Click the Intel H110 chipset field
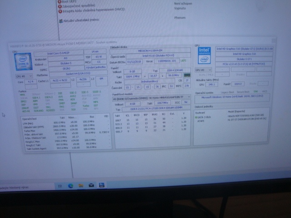This screenshot has height=218, width=291. click(158, 55)
